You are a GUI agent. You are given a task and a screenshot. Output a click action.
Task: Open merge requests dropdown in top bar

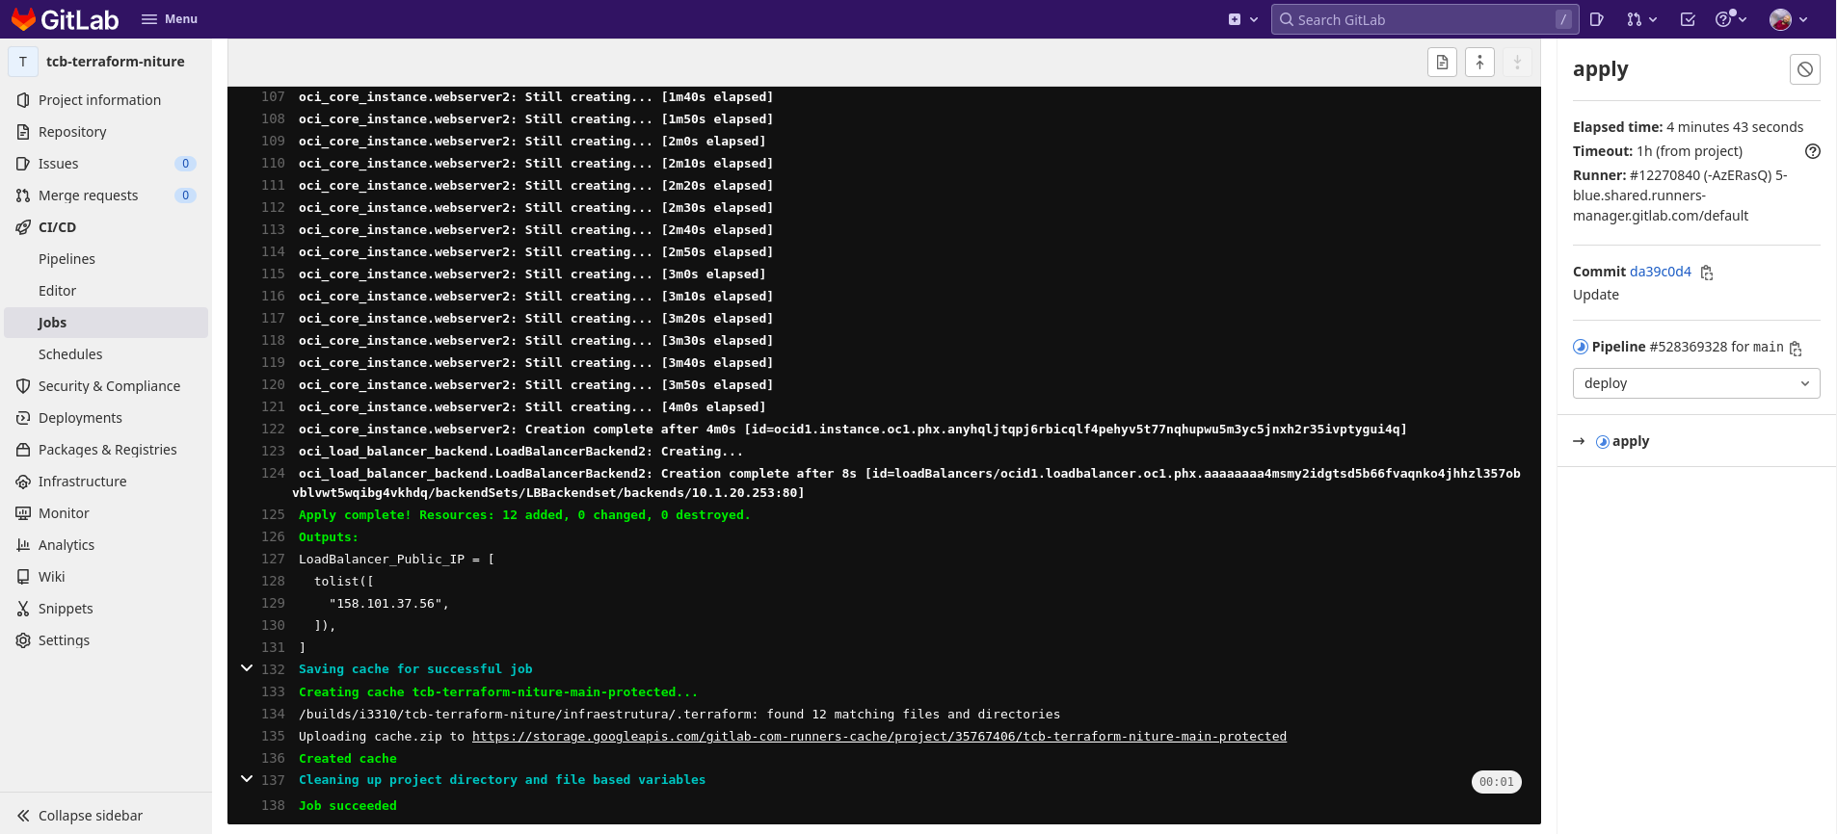[x=1641, y=19]
